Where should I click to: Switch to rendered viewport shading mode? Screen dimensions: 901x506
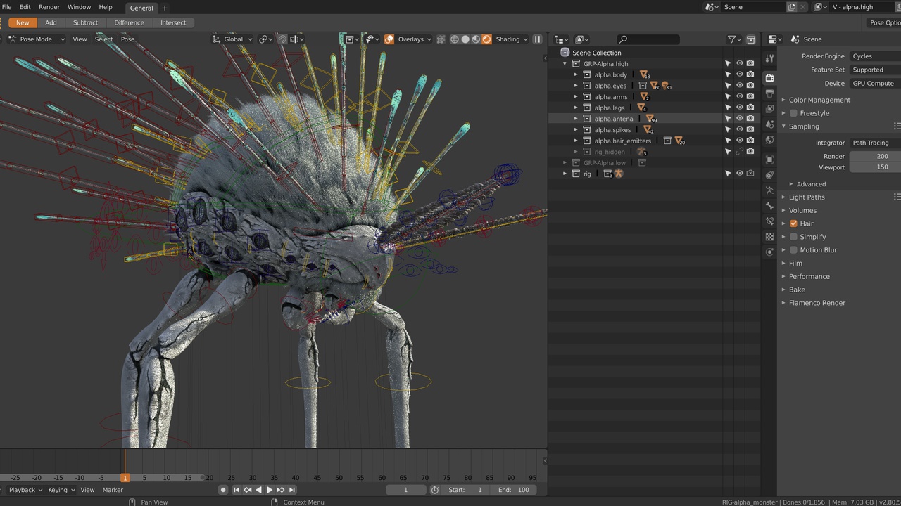click(486, 39)
